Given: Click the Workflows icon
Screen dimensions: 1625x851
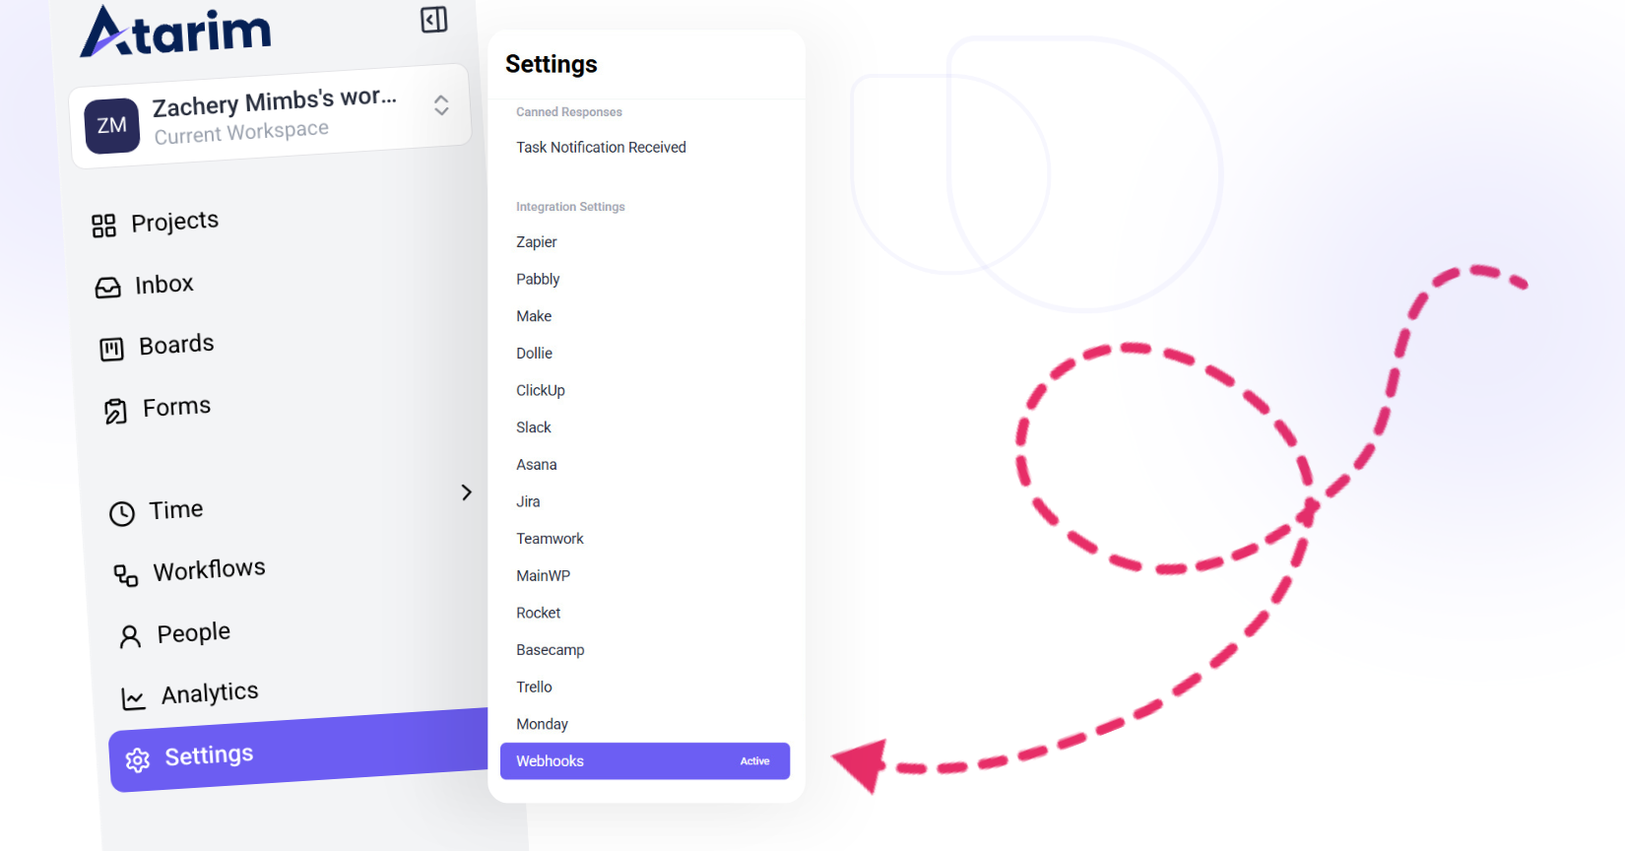Looking at the screenshot, I should (x=126, y=575).
